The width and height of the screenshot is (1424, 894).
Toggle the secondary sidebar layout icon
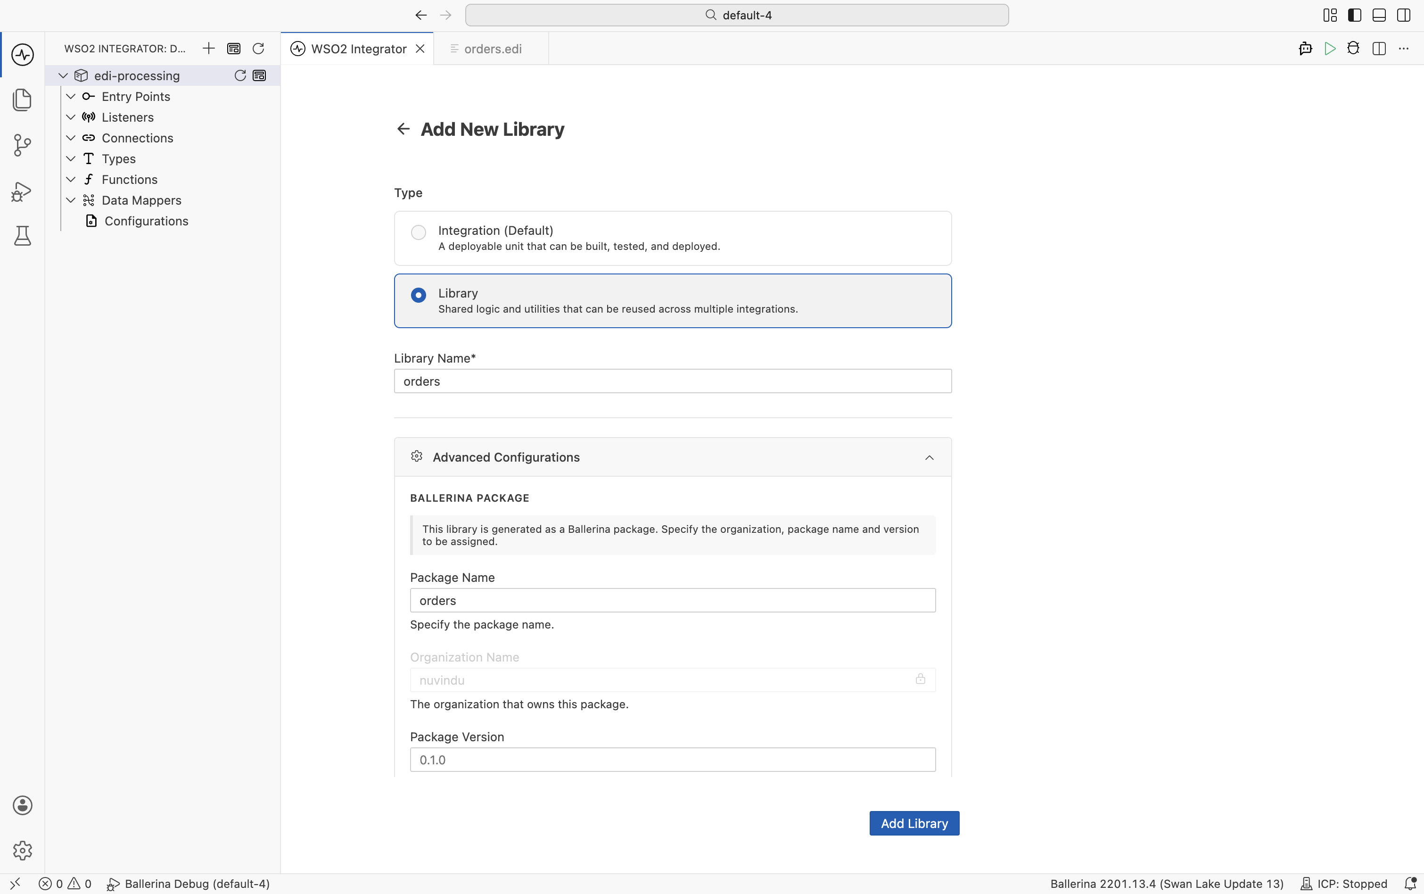tap(1404, 16)
